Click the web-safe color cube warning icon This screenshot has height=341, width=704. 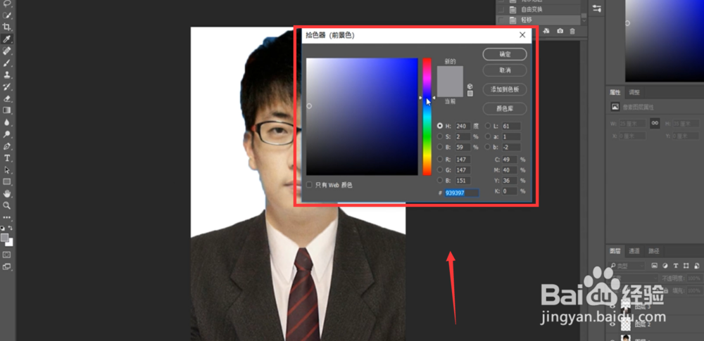pyautogui.click(x=470, y=86)
